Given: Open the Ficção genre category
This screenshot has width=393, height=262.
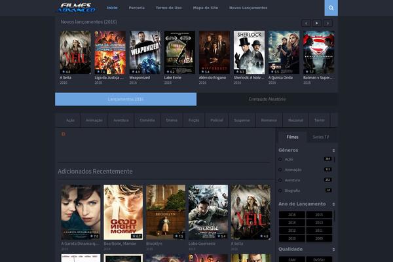Looking at the screenshot, I should [194, 121].
